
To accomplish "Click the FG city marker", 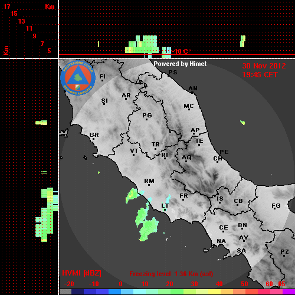I will 276,207.
